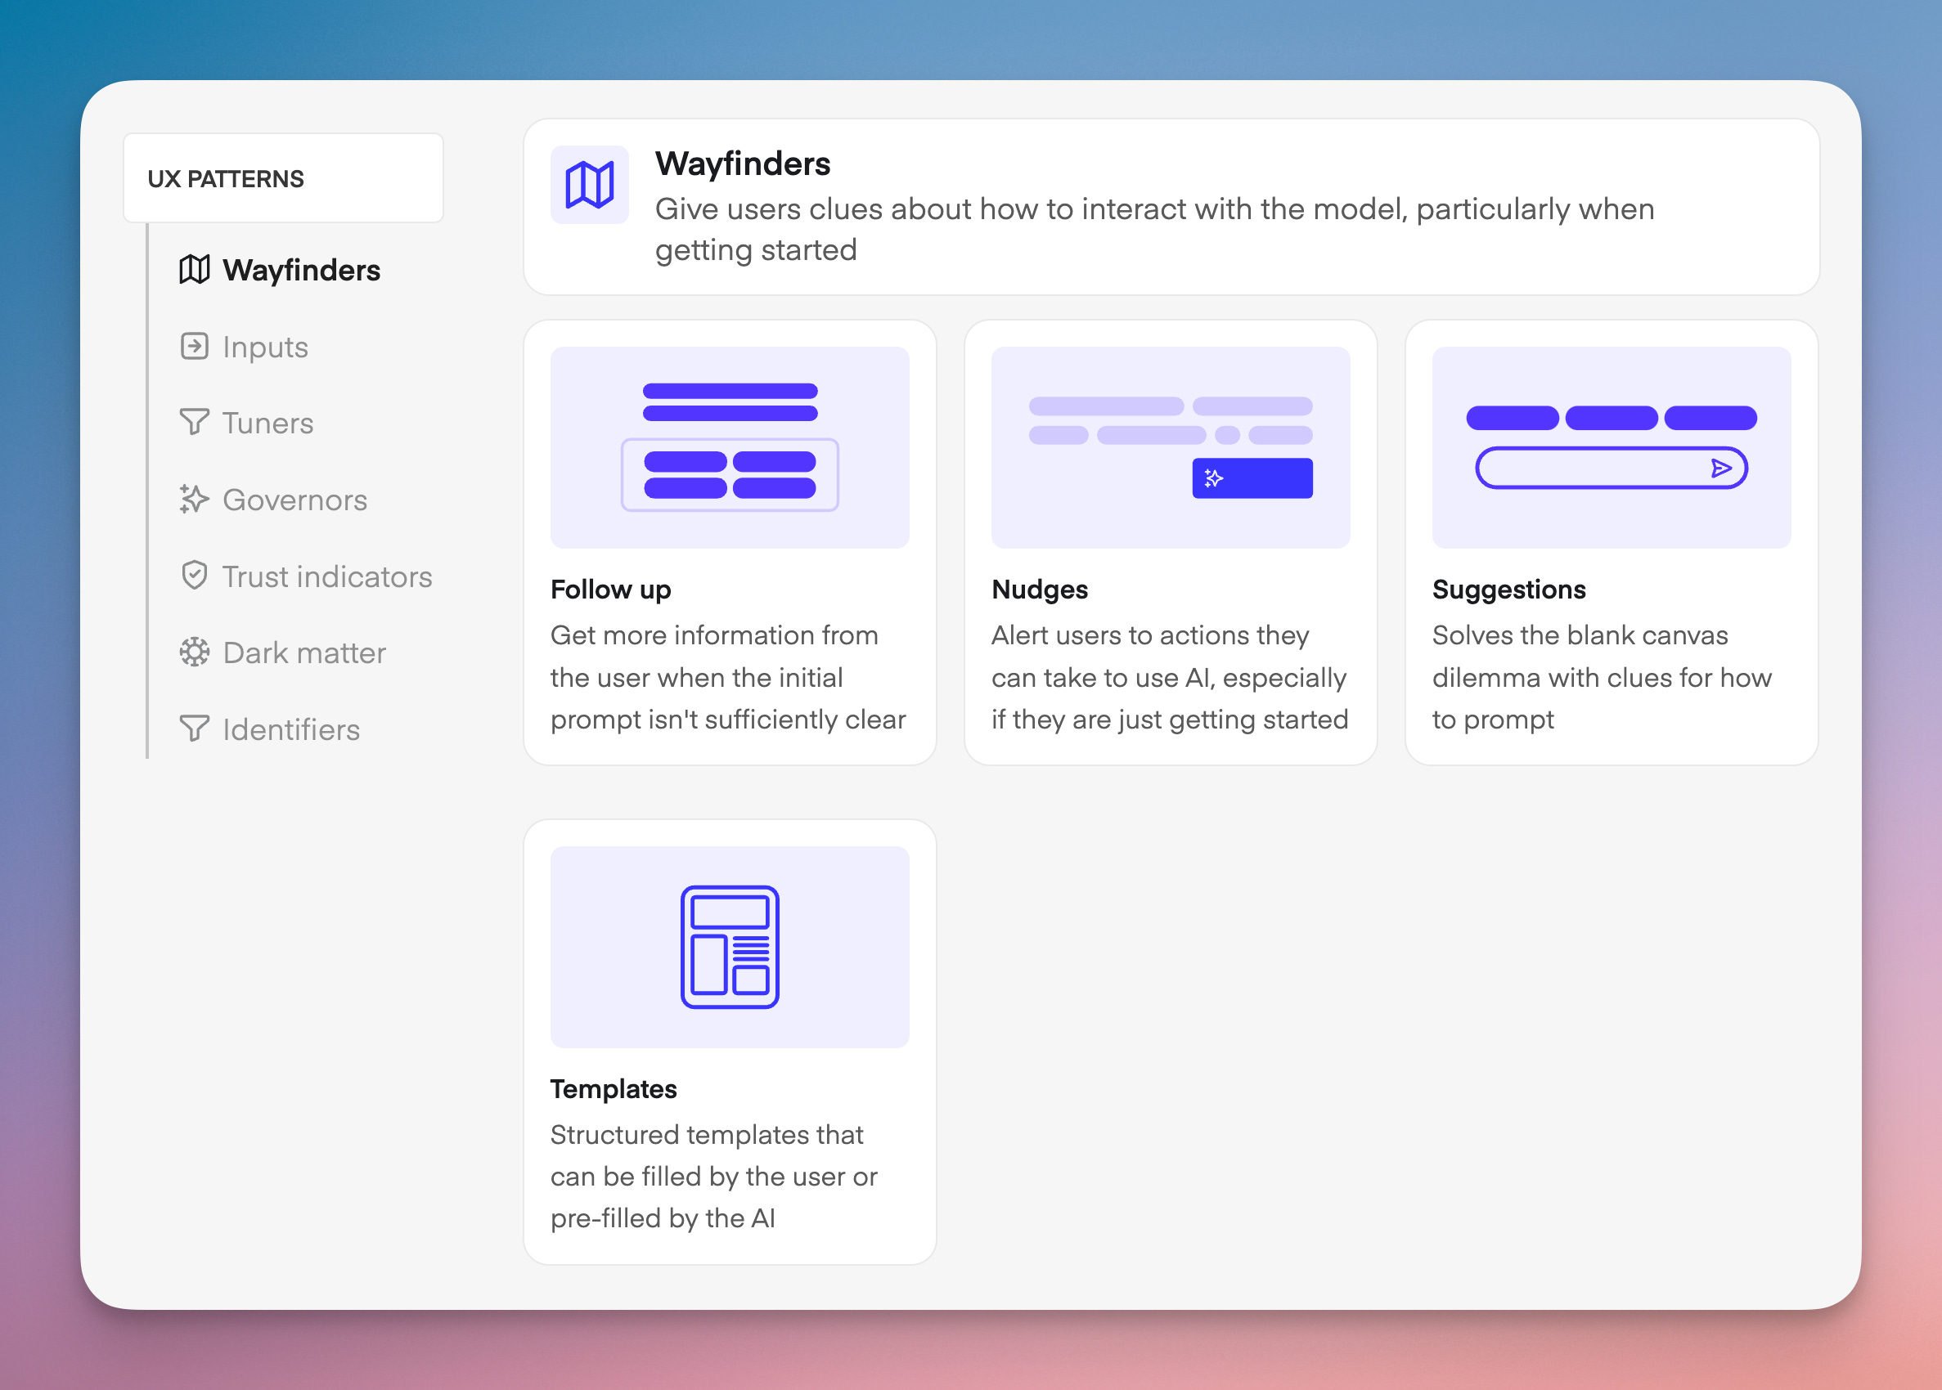Open the Nudges card title
This screenshot has width=1942, height=1390.
click(x=1040, y=590)
